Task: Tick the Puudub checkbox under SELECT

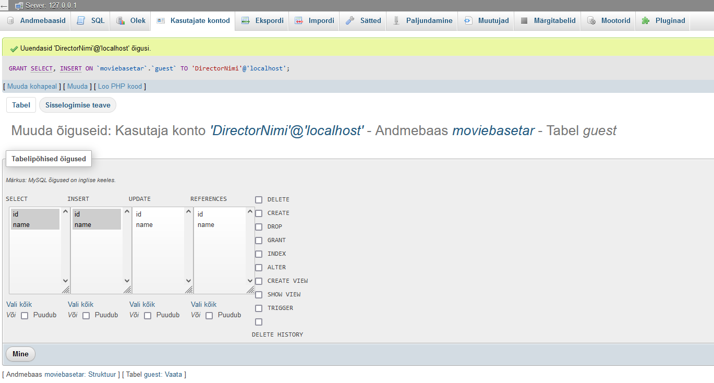Action: (25, 316)
